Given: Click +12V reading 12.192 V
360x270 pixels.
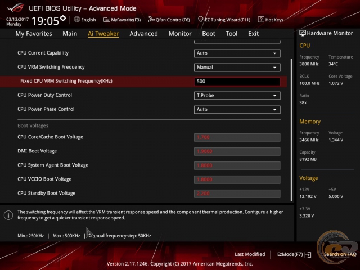Looking at the screenshot, I should pyautogui.click(x=308, y=196).
